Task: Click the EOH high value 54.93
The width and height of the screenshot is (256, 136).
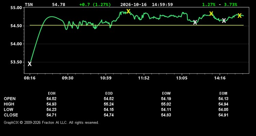Action: point(52,104)
